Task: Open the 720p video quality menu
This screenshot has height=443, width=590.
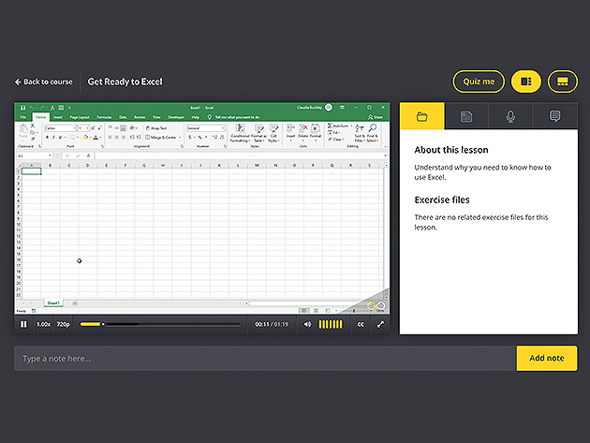Action: (x=64, y=324)
